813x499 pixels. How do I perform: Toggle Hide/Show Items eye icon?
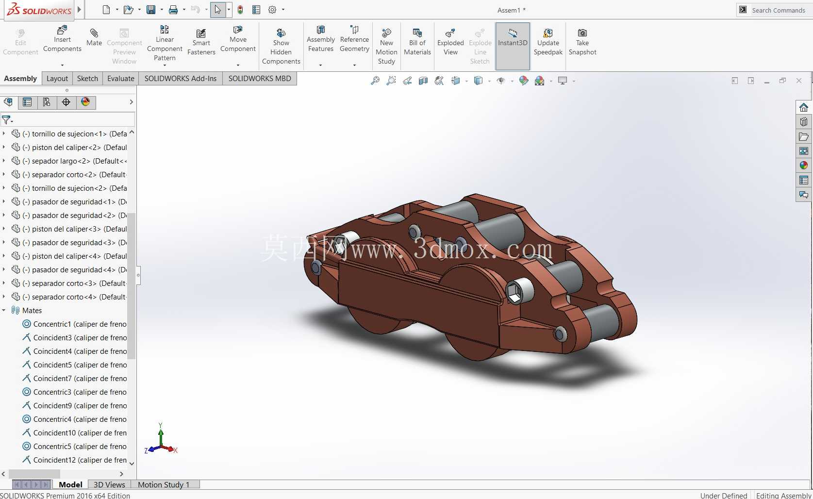point(501,81)
